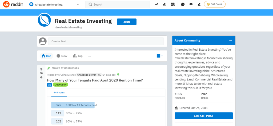The height and width of the screenshot is (126, 273).
Task: Open the chat bubble icon
Action: (x=183, y=4)
